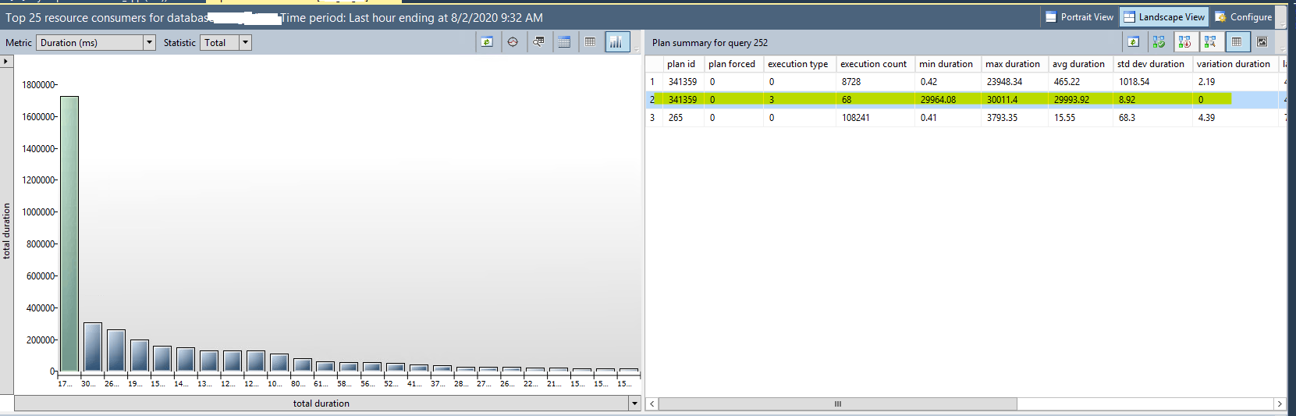Select the second chart bar labeled 30...

click(93, 347)
